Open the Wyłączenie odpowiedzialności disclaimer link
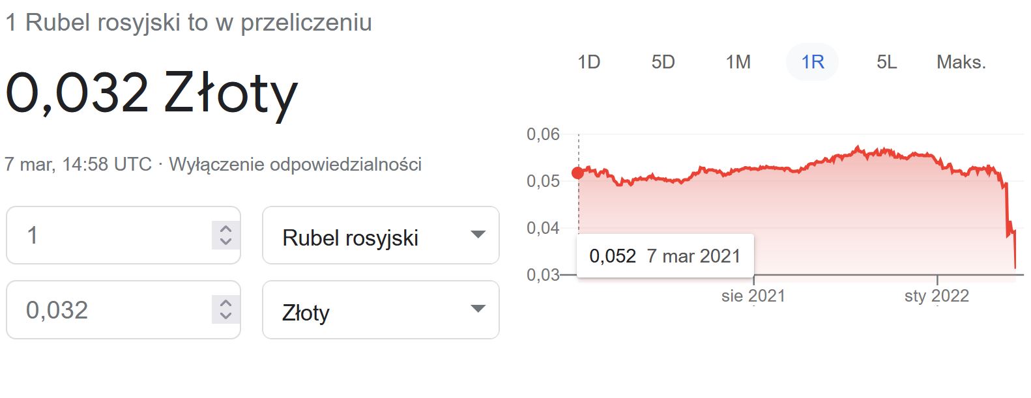 pos(295,164)
